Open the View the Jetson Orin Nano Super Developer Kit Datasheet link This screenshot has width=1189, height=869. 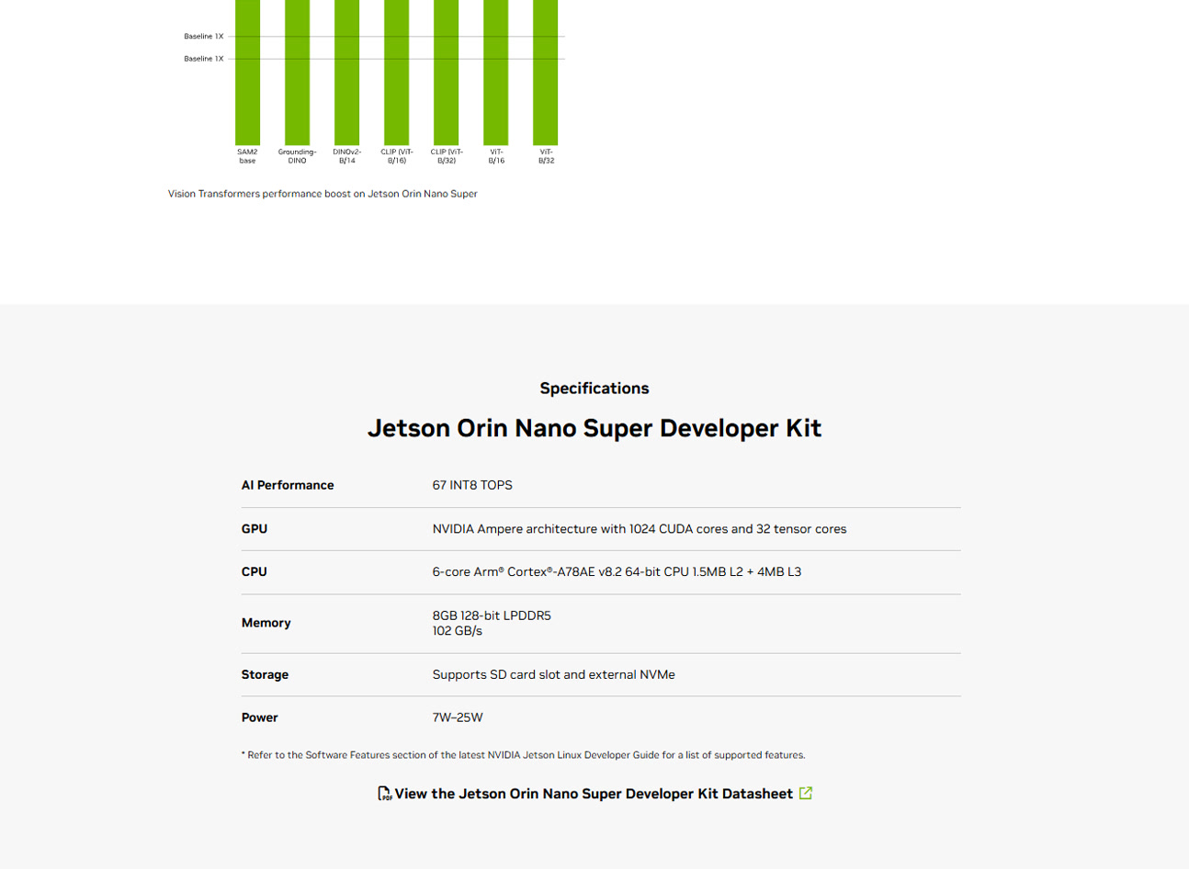pyautogui.click(x=594, y=794)
